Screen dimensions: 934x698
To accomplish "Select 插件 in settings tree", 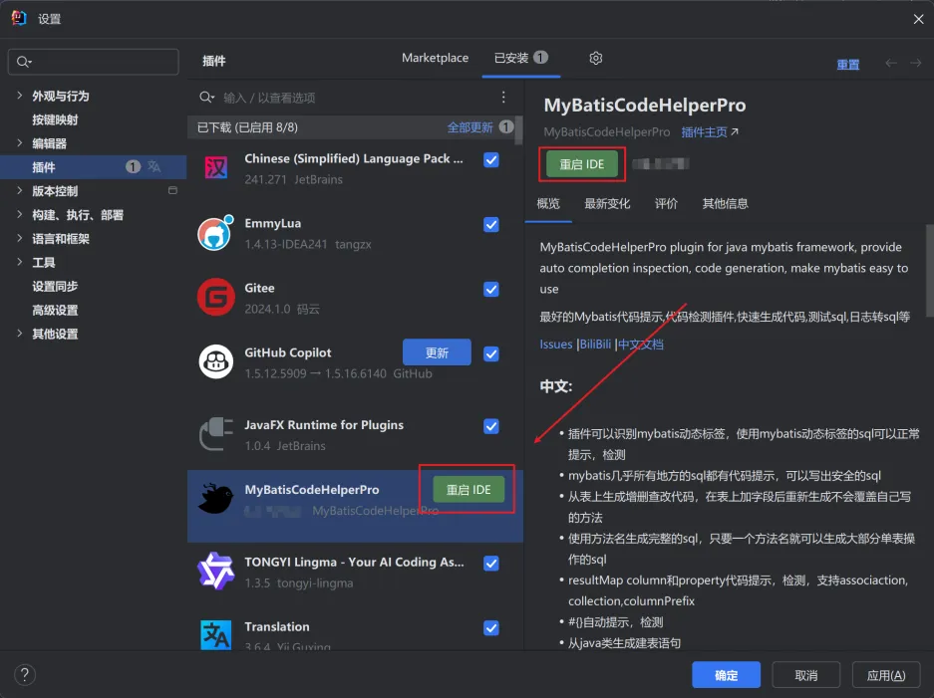I will [93, 167].
